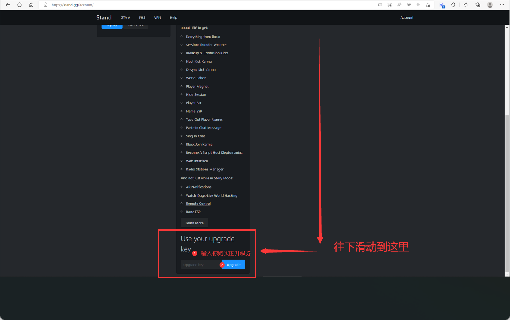The width and height of the screenshot is (510, 320).
Task: Click the zoom out magnifier icon
Action: [x=418, y=5]
